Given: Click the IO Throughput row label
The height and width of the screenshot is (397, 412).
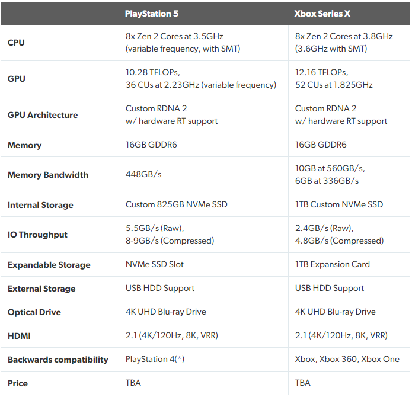Looking at the screenshot, I should click(37, 235).
